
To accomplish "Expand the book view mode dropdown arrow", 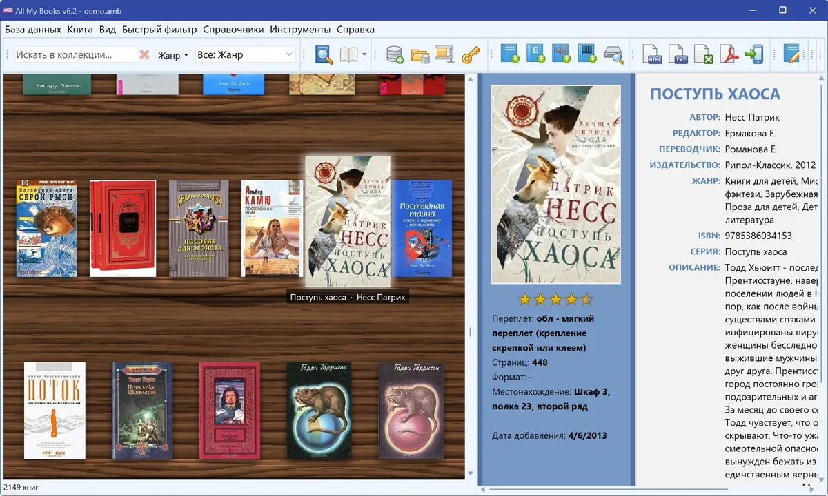I will [x=364, y=55].
